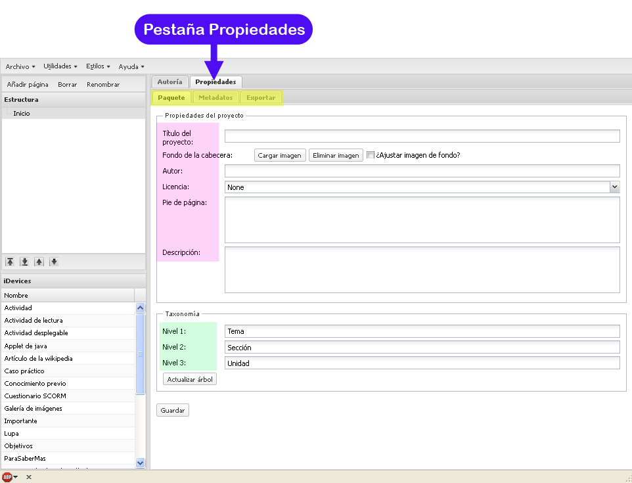632x483 pixels.
Task: Click iDevices list scroll-up arrow
Action: (141, 308)
